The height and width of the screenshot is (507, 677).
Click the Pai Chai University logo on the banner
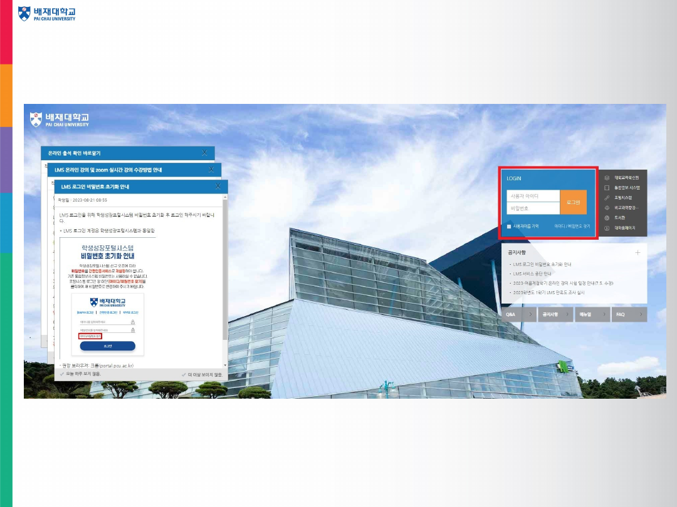pyautogui.click(x=60, y=119)
